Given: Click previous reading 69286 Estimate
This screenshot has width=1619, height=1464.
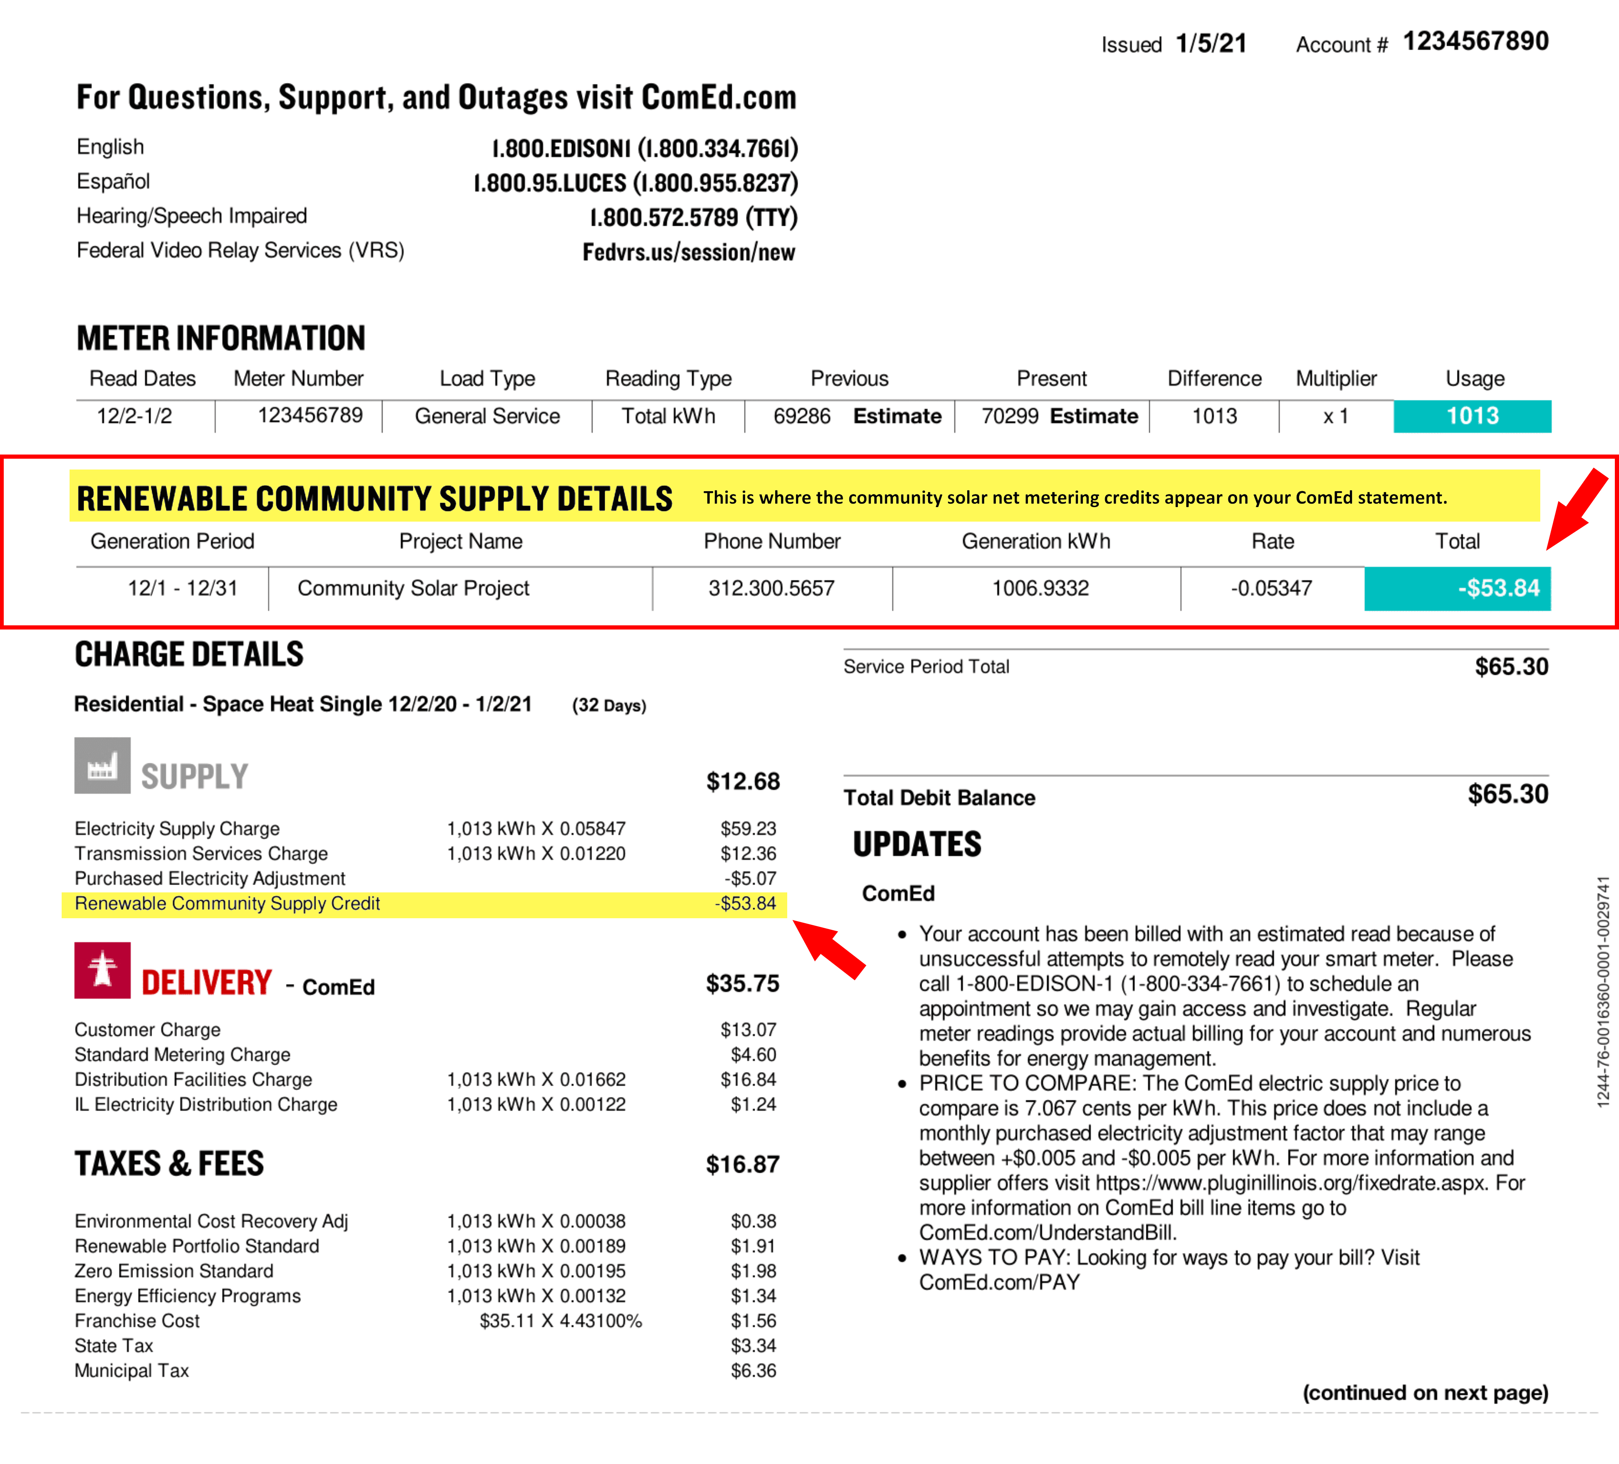Looking at the screenshot, I should coord(857,416).
